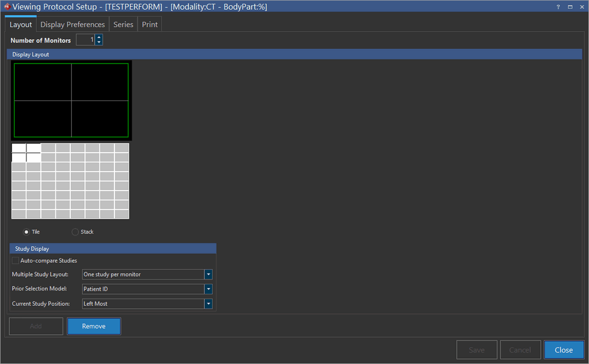This screenshot has width=589, height=364.
Task: Click the Remove button
Action: pos(94,326)
